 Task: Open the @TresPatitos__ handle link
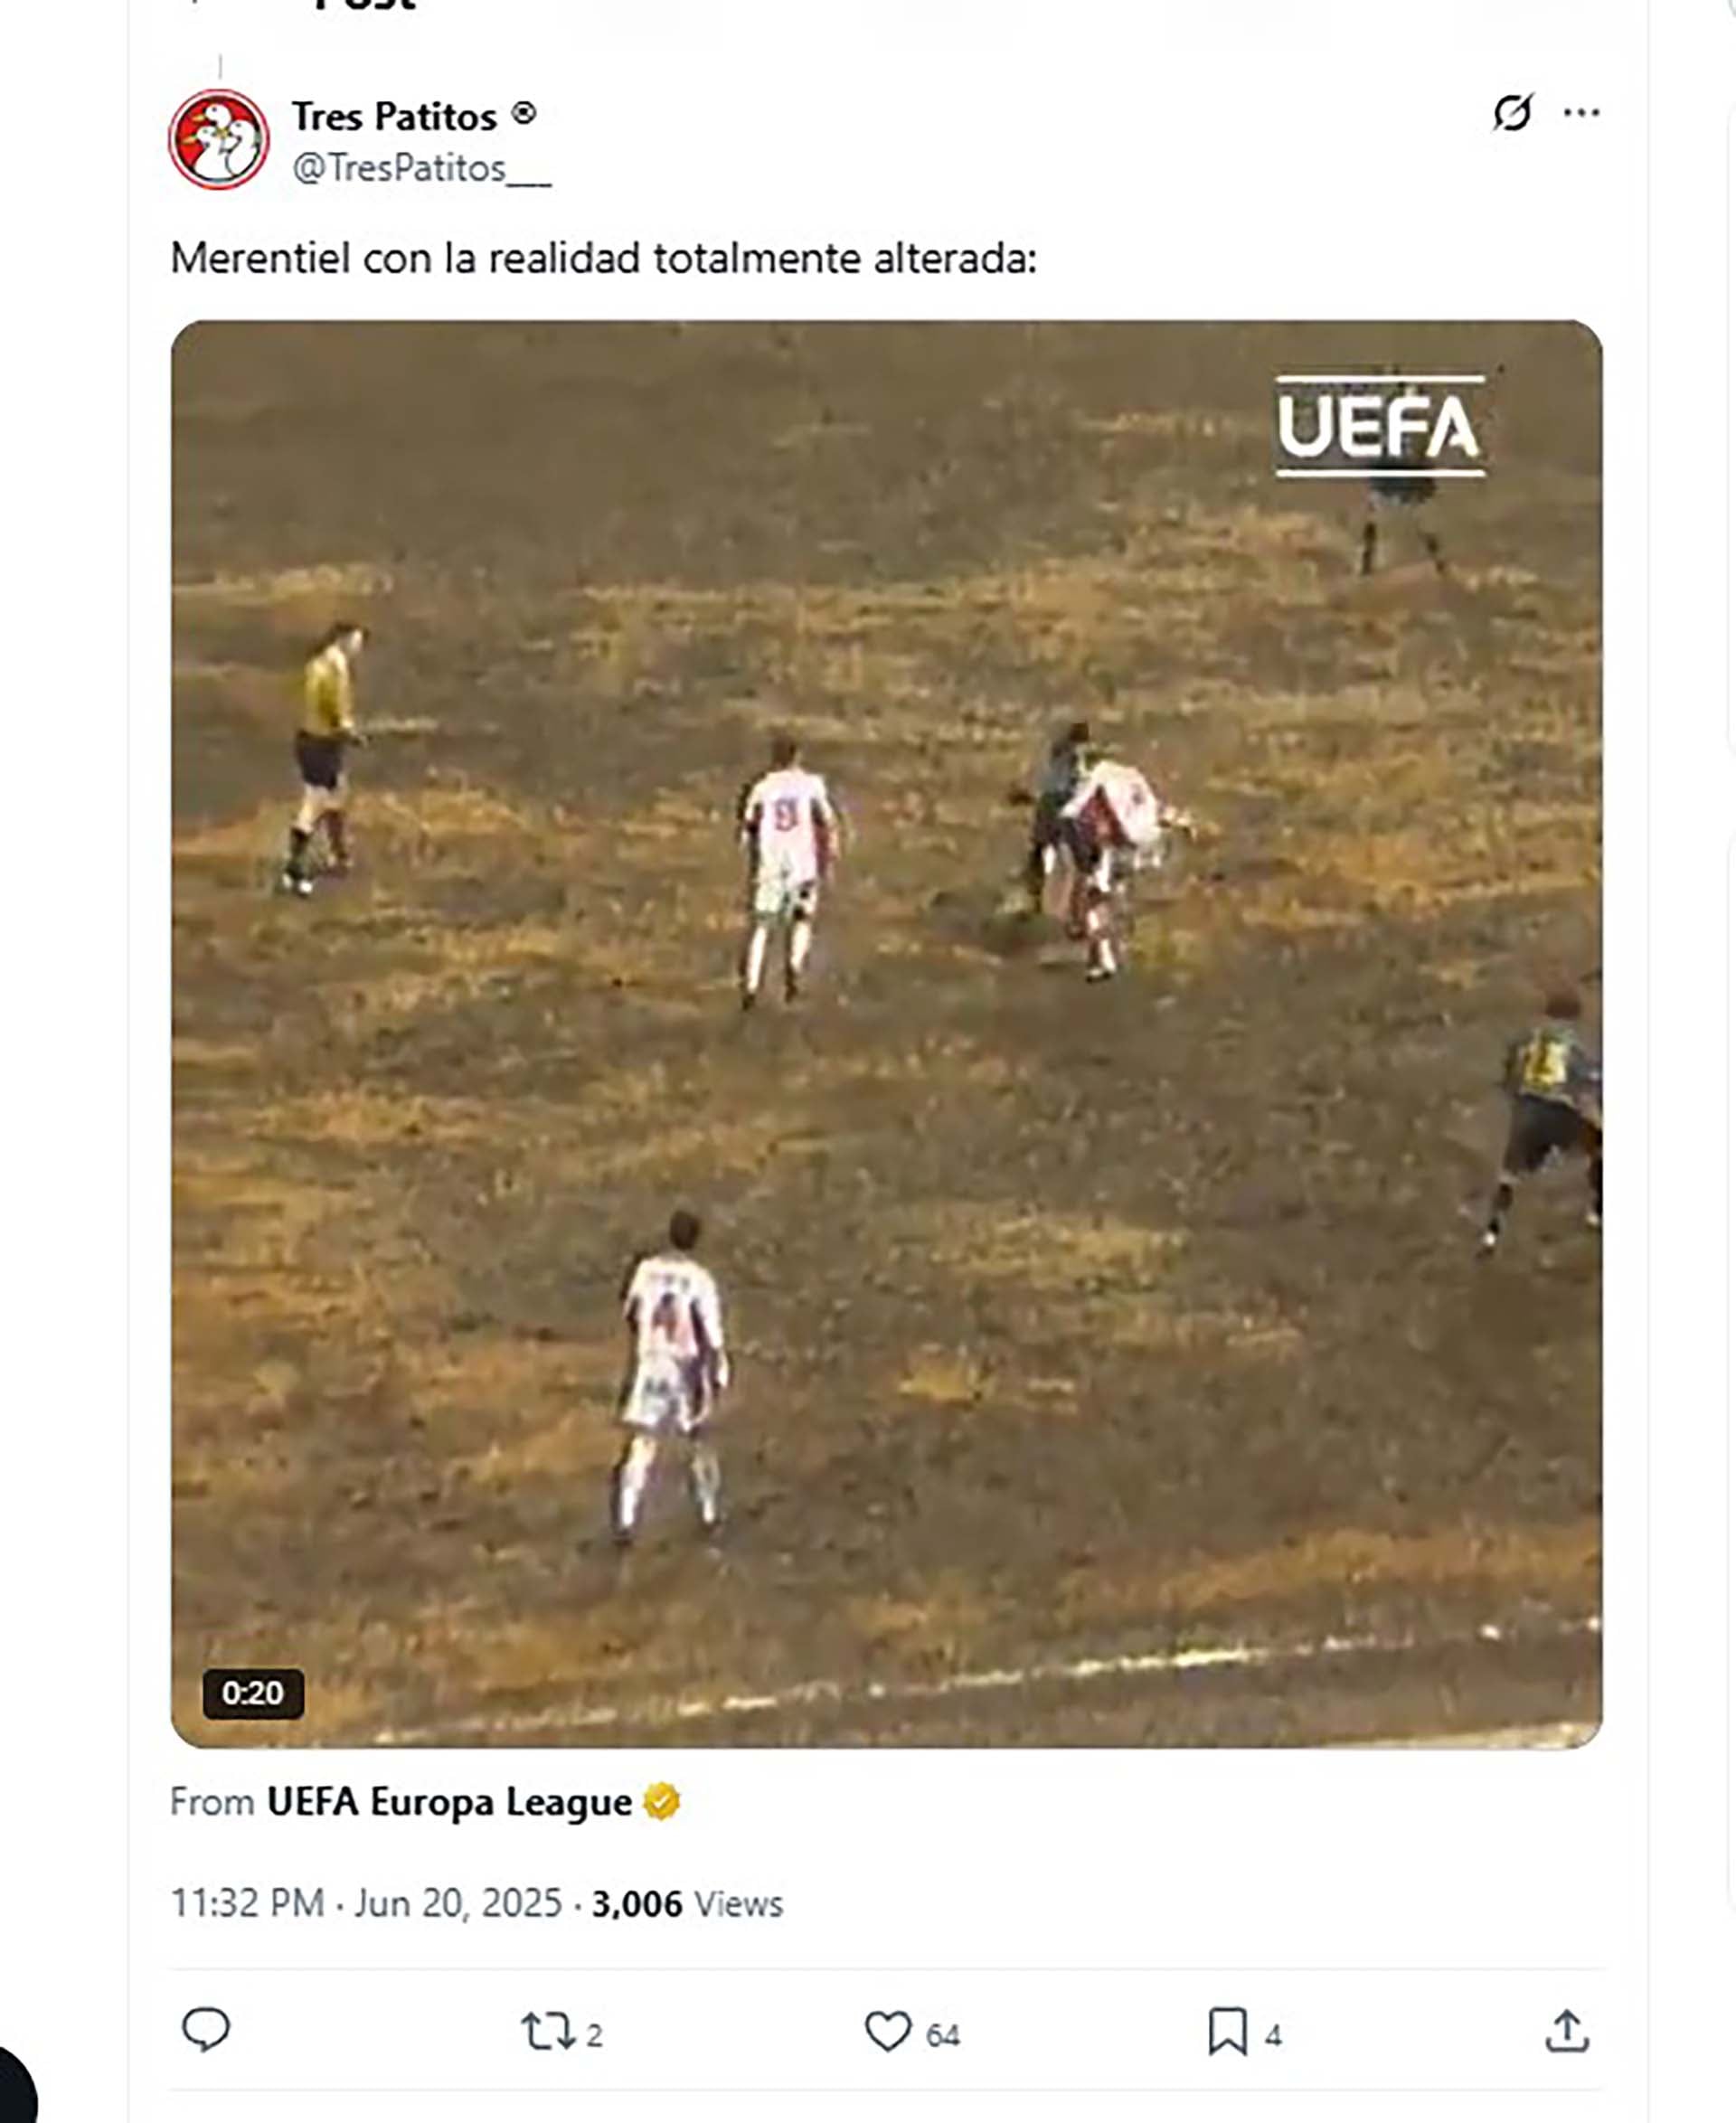tap(422, 168)
